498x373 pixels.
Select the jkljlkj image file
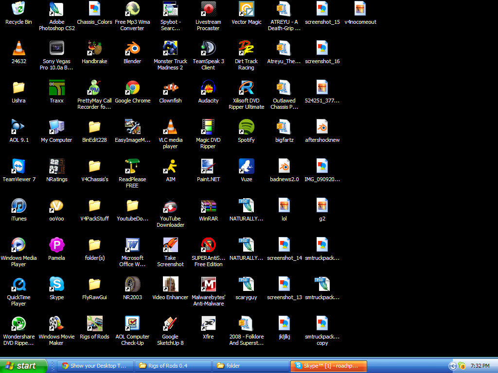(284, 323)
